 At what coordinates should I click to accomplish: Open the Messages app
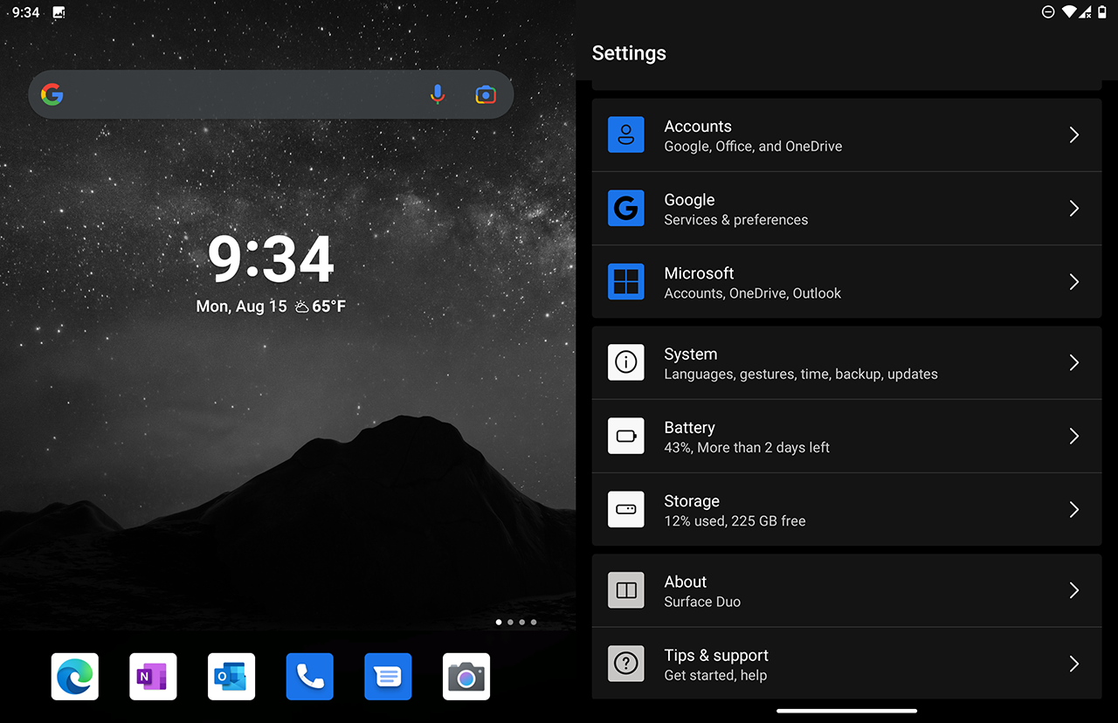pos(388,677)
